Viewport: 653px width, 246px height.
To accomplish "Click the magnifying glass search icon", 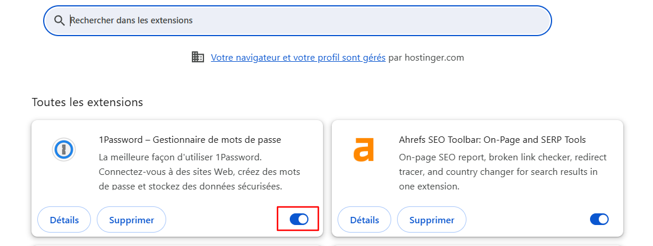I will [x=59, y=20].
